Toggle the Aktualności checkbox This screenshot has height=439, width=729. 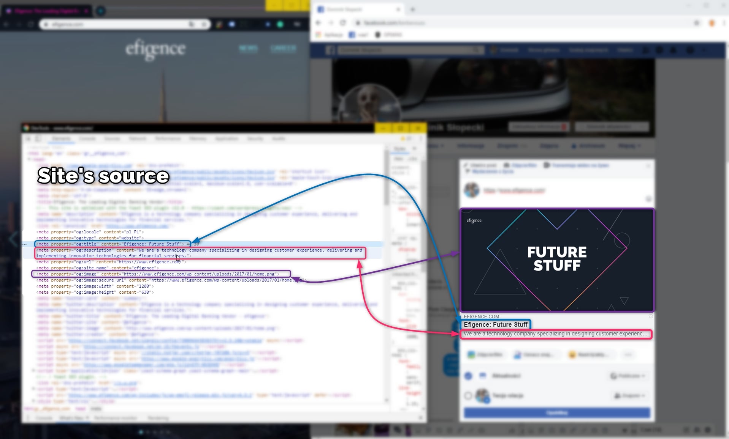point(468,376)
